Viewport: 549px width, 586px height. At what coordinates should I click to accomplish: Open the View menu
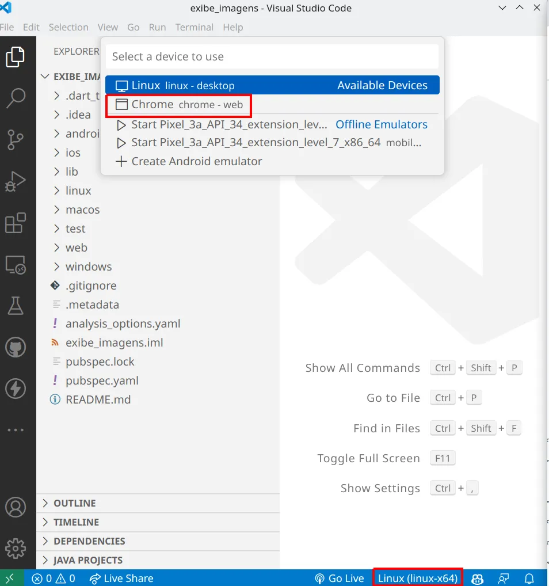(x=108, y=27)
